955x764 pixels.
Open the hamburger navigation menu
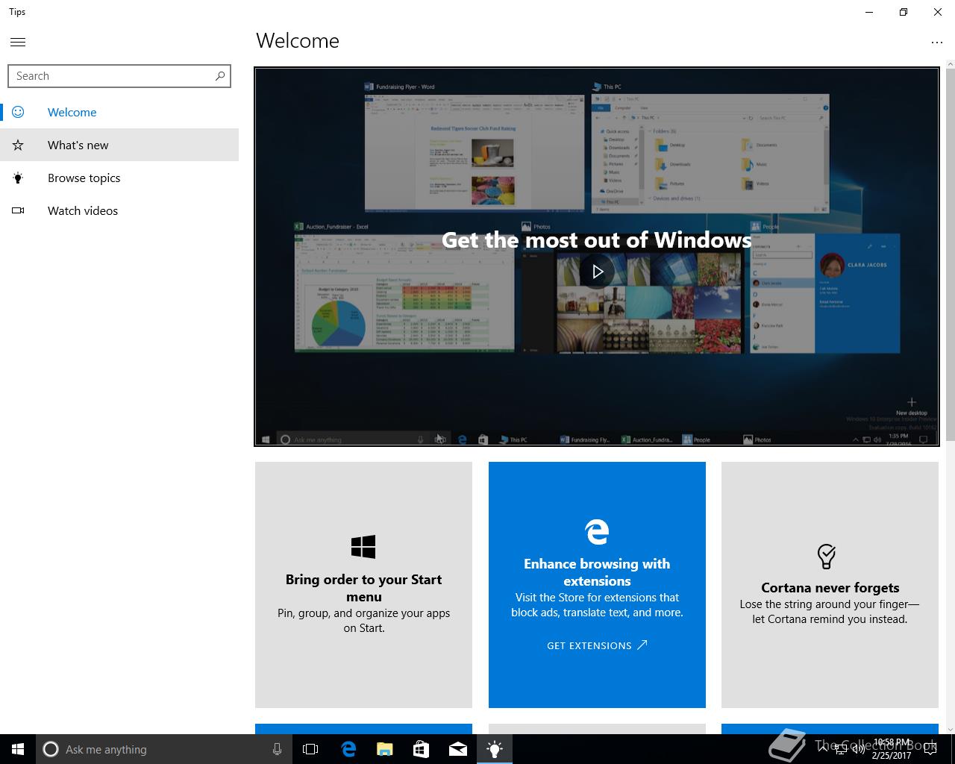click(18, 42)
